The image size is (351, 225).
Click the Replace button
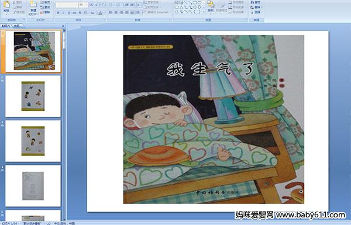tap(256, 7)
